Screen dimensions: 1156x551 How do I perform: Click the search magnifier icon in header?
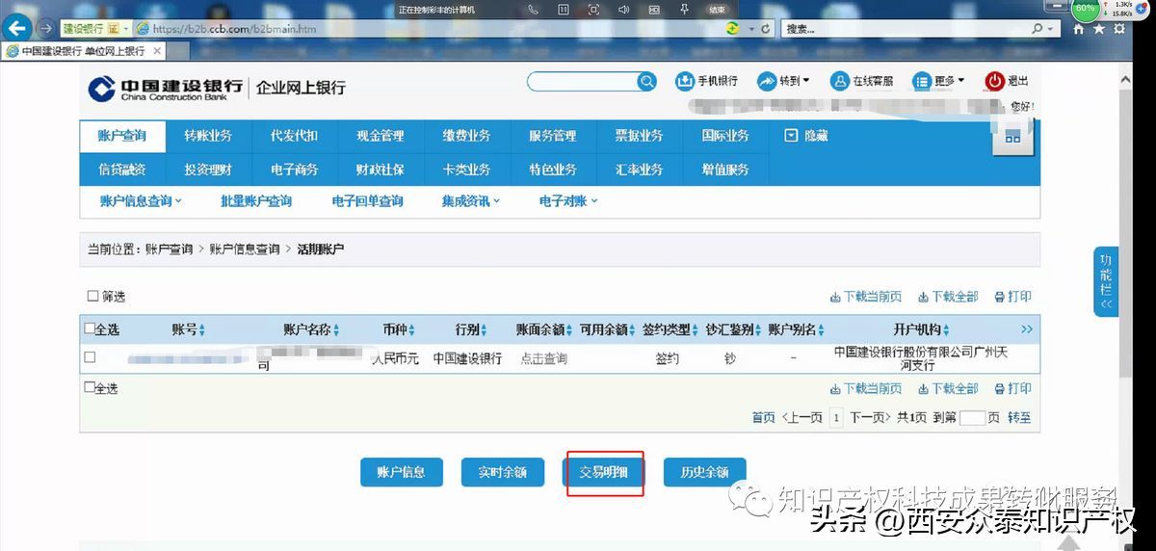pyautogui.click(x=647, y=82)
